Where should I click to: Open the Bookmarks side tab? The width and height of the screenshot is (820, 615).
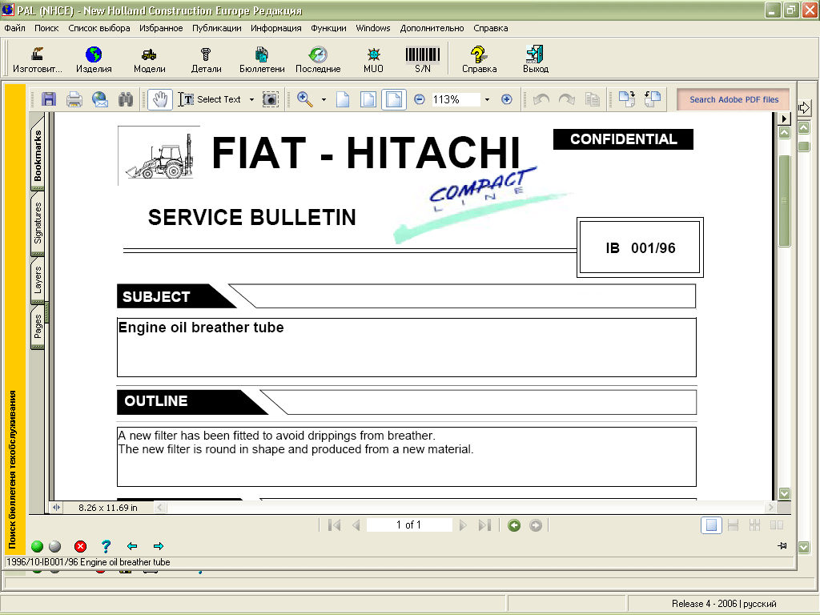38,155
